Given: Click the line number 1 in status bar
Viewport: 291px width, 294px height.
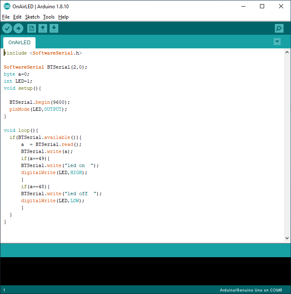Looking at the screenshot, I should pyautogui.click(x=4, y=290).
